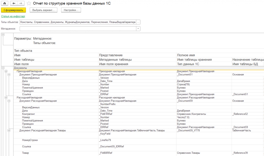The height and width of the screenshot is (156, 264).
Task: Click into the Метаданное input field
Action: pos(78,29)
